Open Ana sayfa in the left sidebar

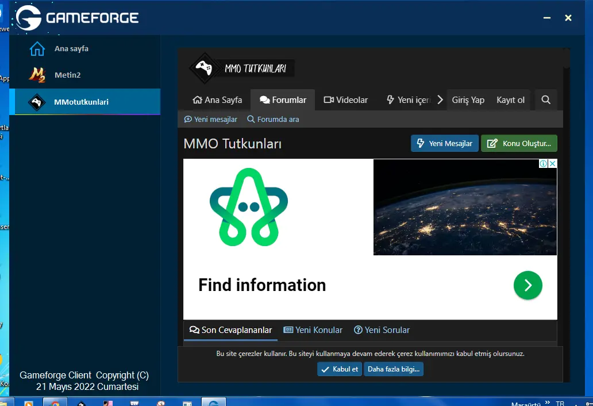coord(71,48)
